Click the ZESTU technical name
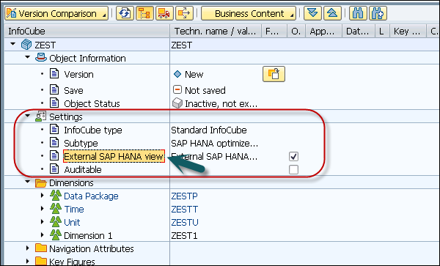The image size is (440, 266). [x=185, y=222]
